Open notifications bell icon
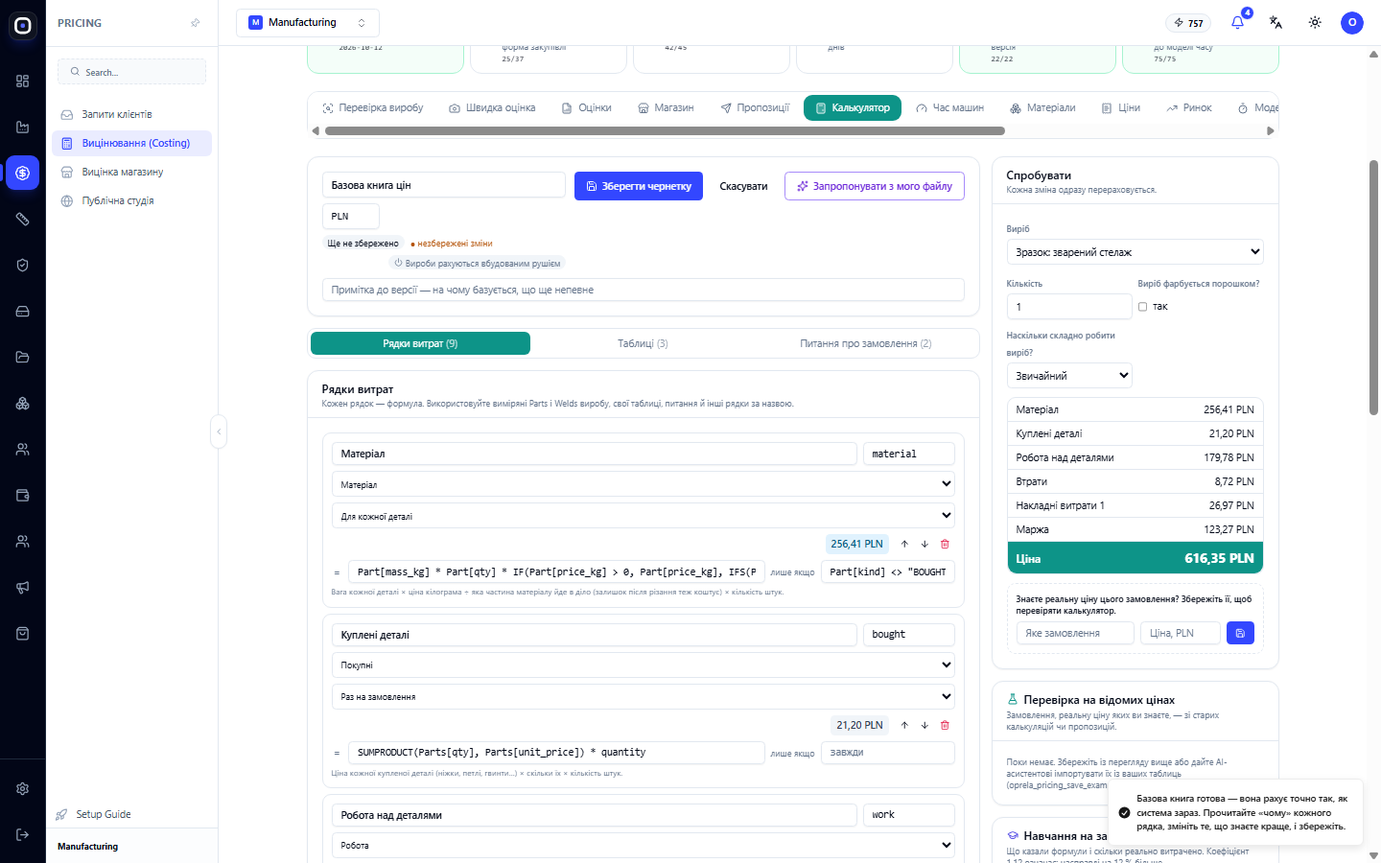Image resolution: width=1381 pixels, height=863 pixels. click(x=1238, y=22)
